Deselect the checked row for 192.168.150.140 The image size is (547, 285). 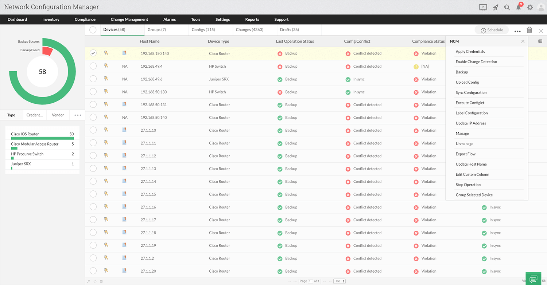[x=93, y=53]
